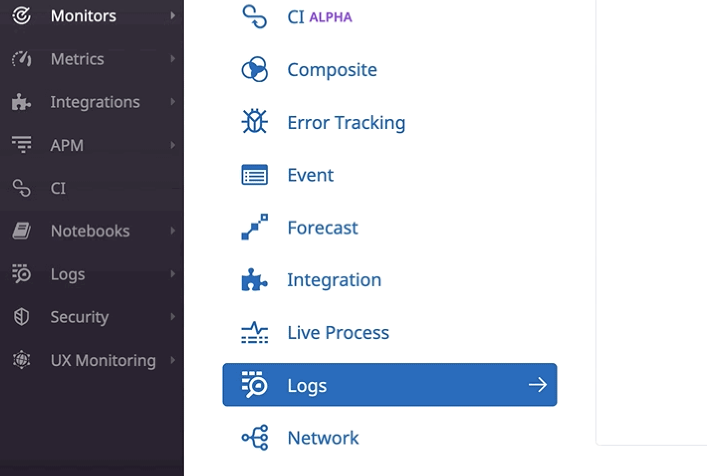This screenshot has width=707, height=476.
Task: Select the Security shield icon
Action: 21,317
